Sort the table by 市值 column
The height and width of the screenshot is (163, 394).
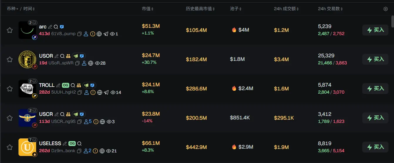[x=147, y=9]
